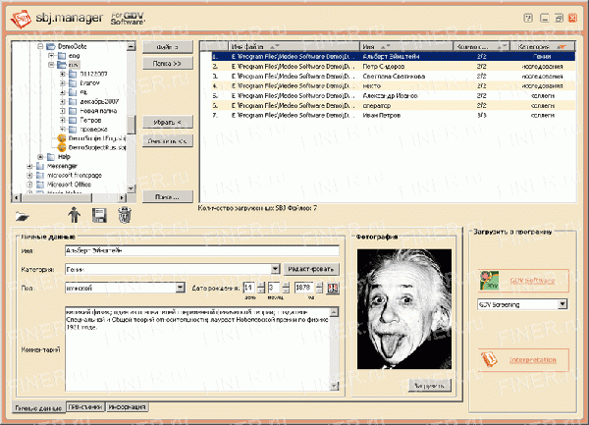Decrease the birth month value with down arrow

pyautogui.click(x=286, y=291)
